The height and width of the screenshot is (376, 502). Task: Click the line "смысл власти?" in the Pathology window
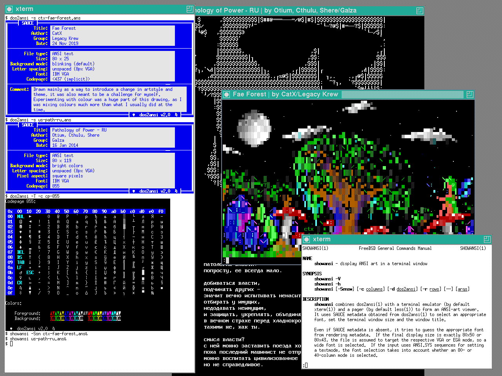(x=224, y=340)
